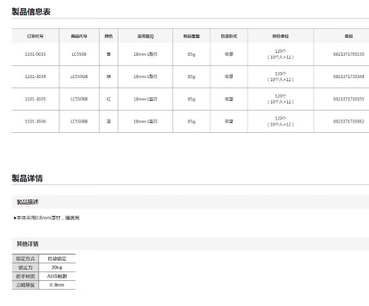Select the 条码 column header
369x306 pixels.
pos(348,36)
